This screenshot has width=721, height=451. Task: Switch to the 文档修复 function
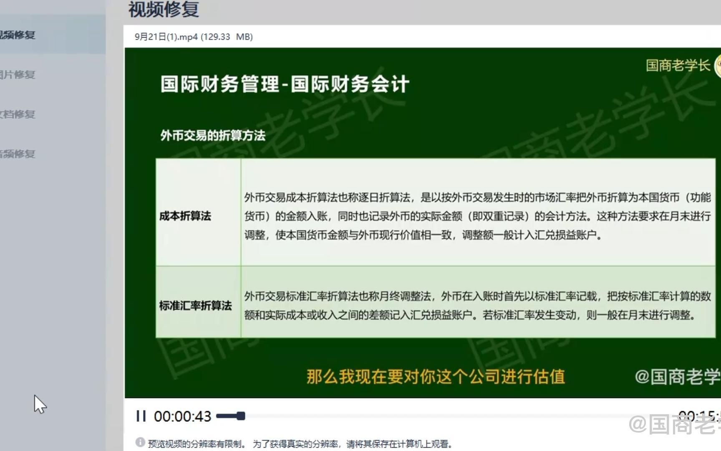point(19,114)
